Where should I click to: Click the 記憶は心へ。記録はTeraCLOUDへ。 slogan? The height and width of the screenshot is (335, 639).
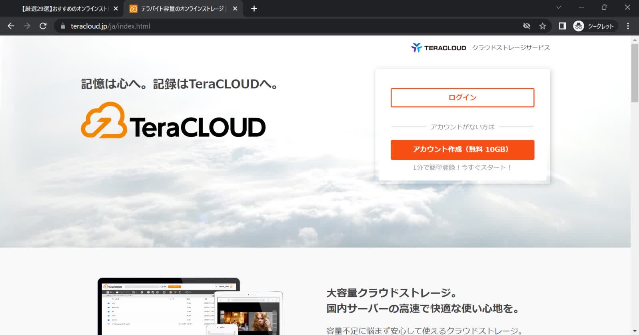(180, 84)
